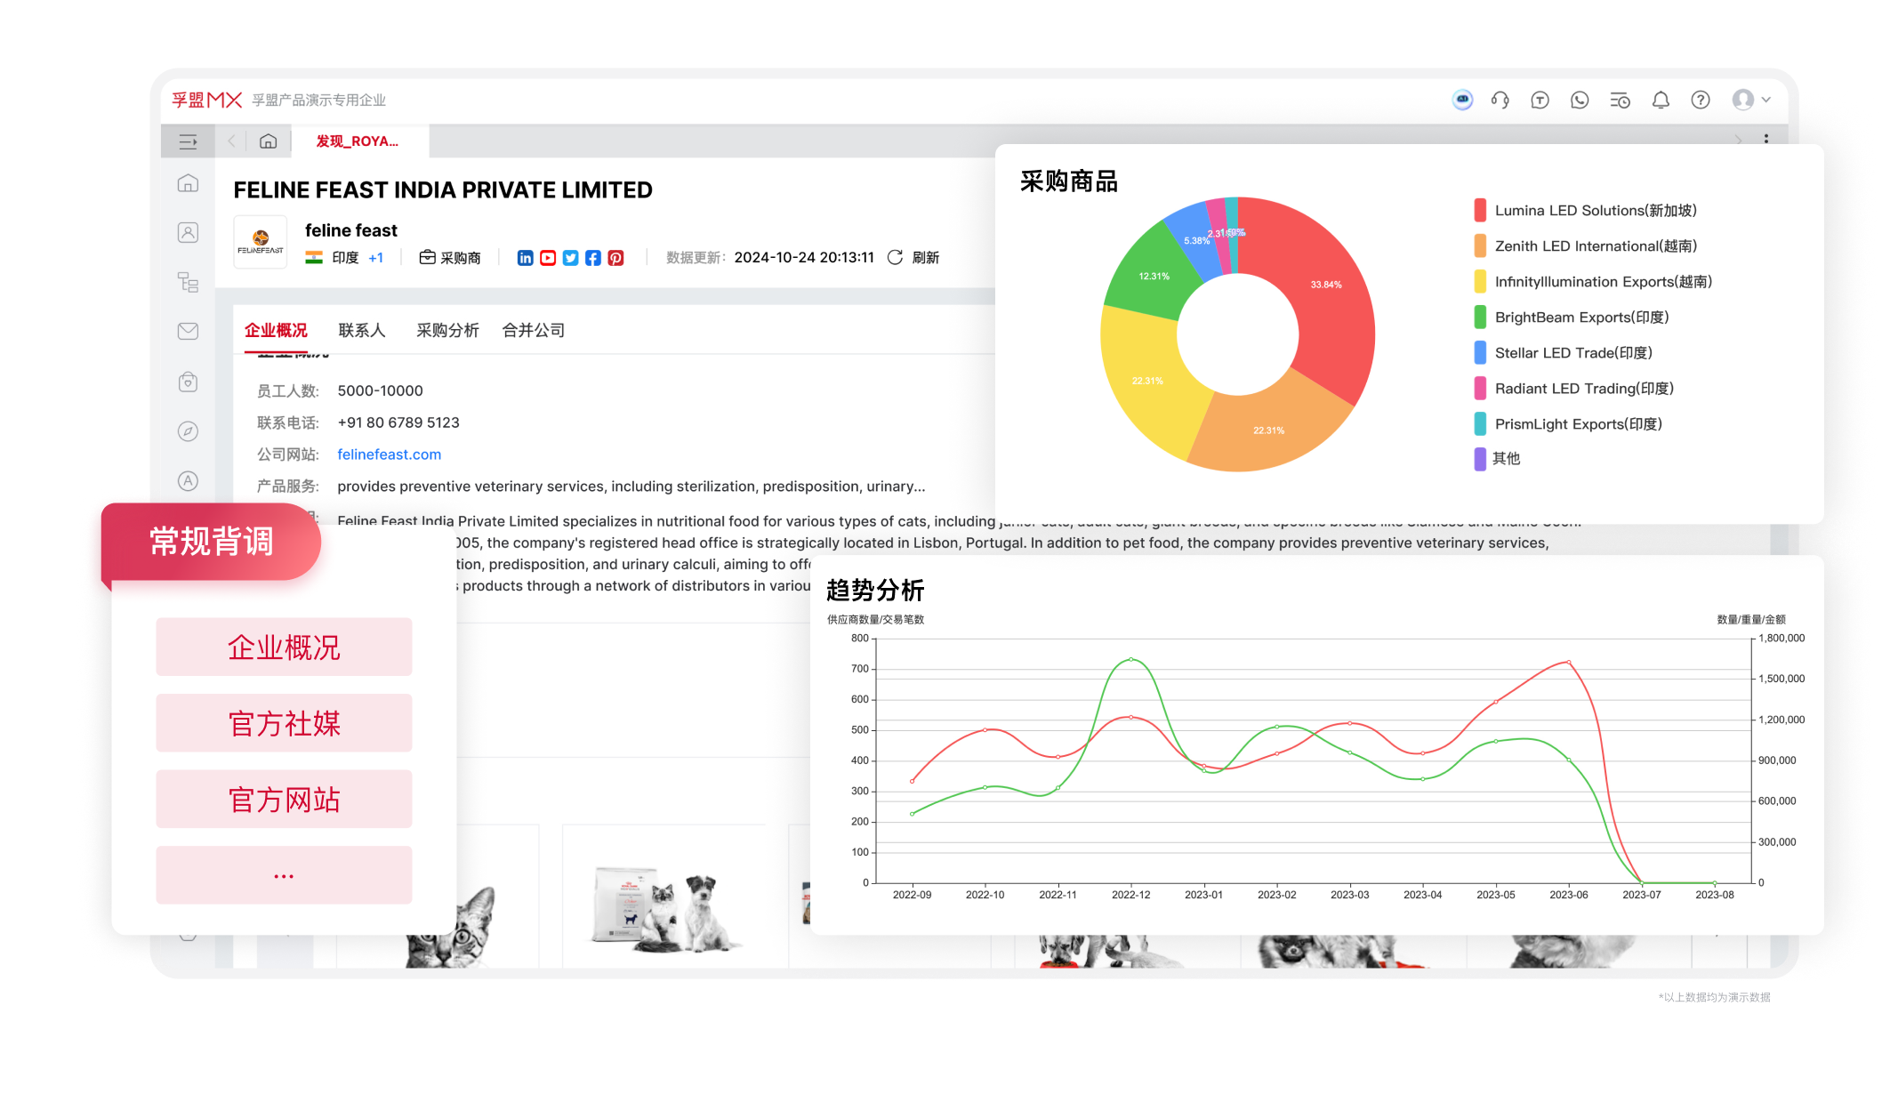The width and height of the screenshot is (1890, 1094).
Task: Open the customer service headset icon
Action: click(x=1500, y=101)
